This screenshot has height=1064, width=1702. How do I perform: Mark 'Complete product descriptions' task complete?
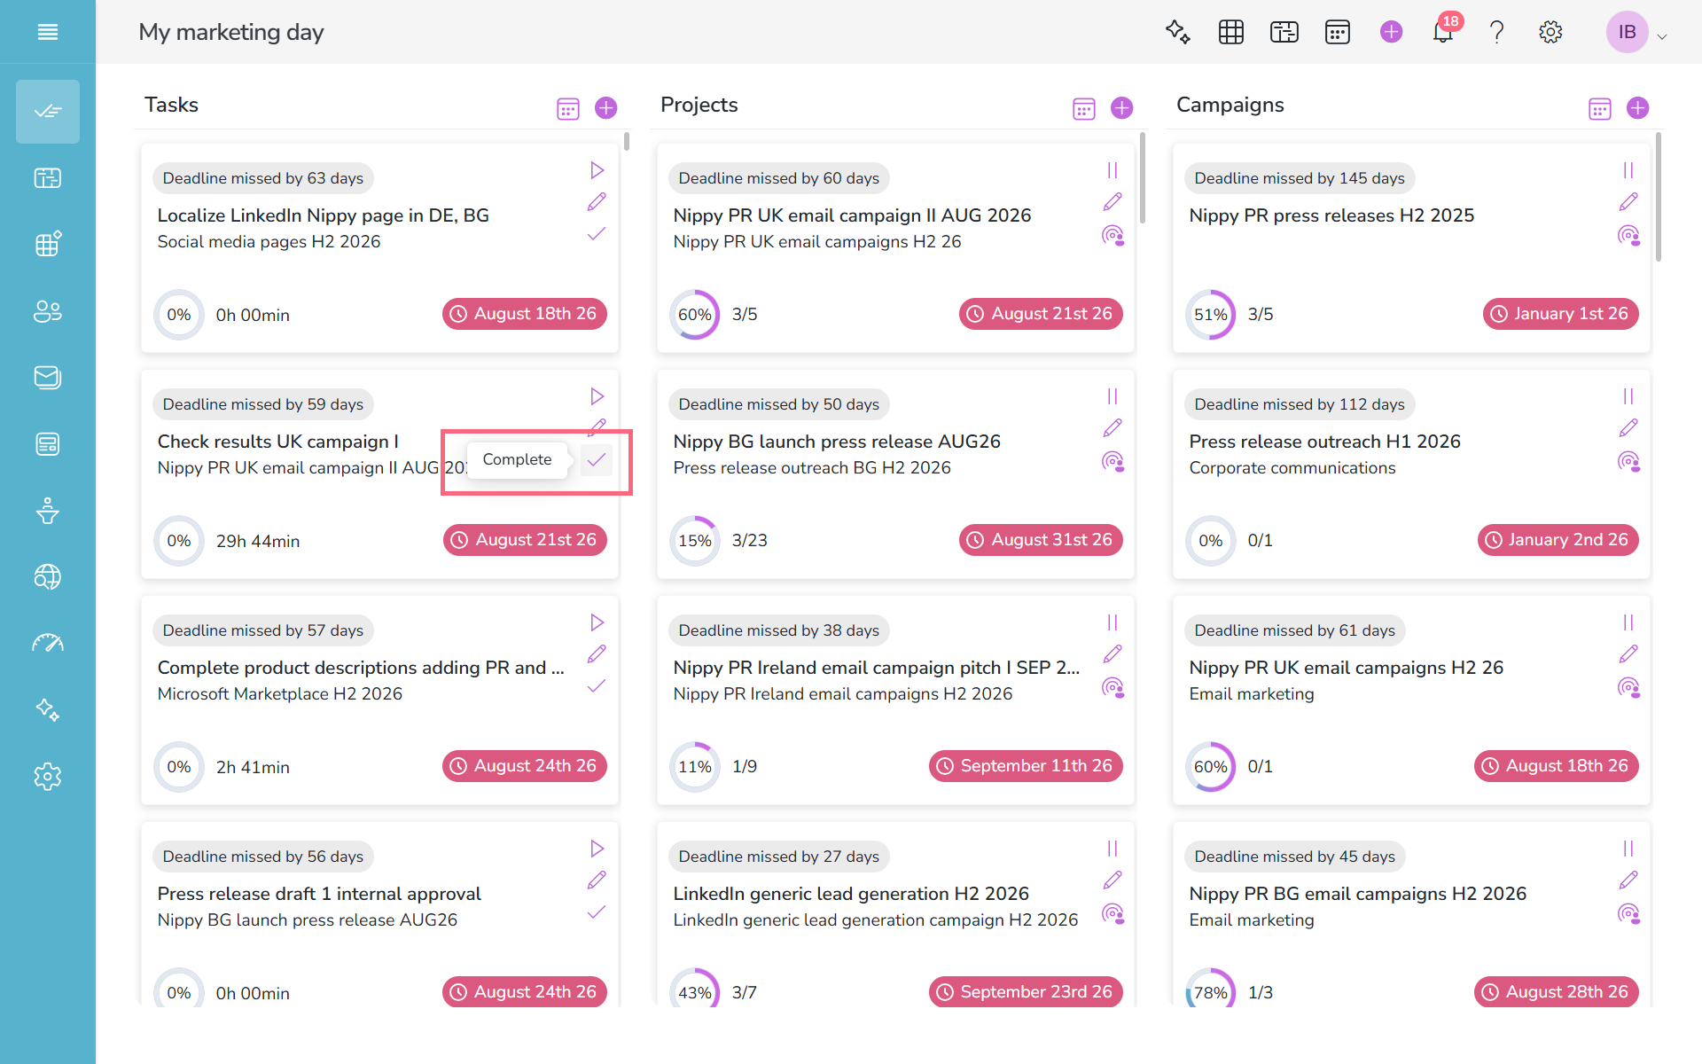[x=597, y=686]
